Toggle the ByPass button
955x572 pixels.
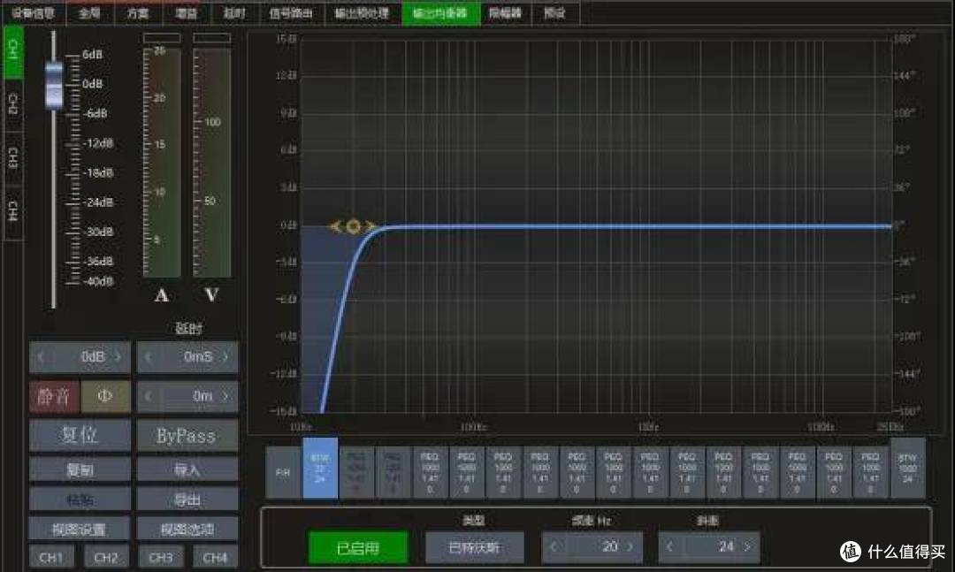187,436
